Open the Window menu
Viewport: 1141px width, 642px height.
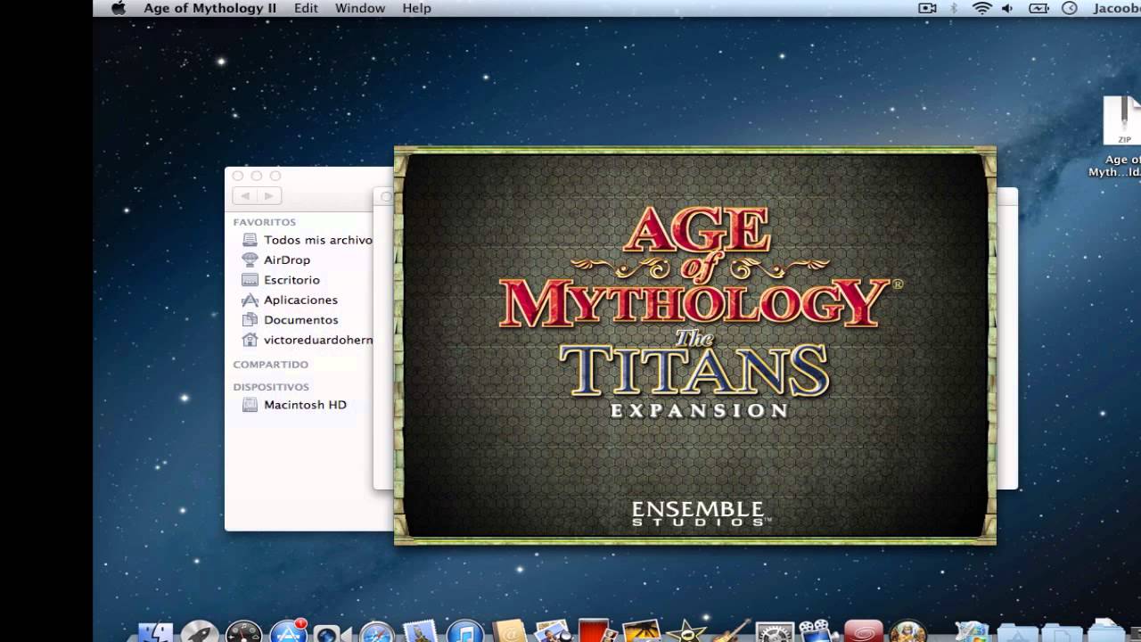[360, 8]
